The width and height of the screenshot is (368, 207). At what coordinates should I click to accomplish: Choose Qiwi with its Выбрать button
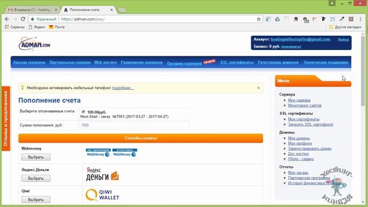[36, 200]
